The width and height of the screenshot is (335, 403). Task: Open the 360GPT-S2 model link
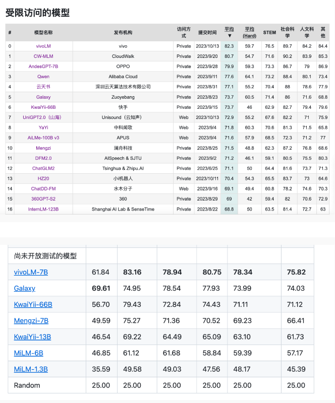pos(43,199)
